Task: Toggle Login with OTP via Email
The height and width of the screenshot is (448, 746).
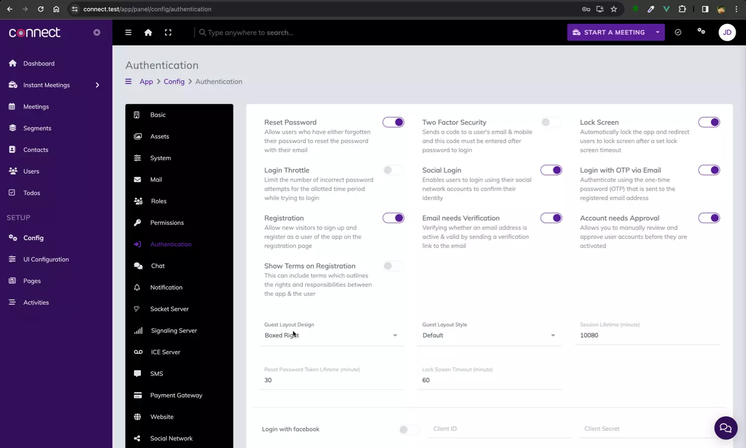Action: [x=709, y=170]
